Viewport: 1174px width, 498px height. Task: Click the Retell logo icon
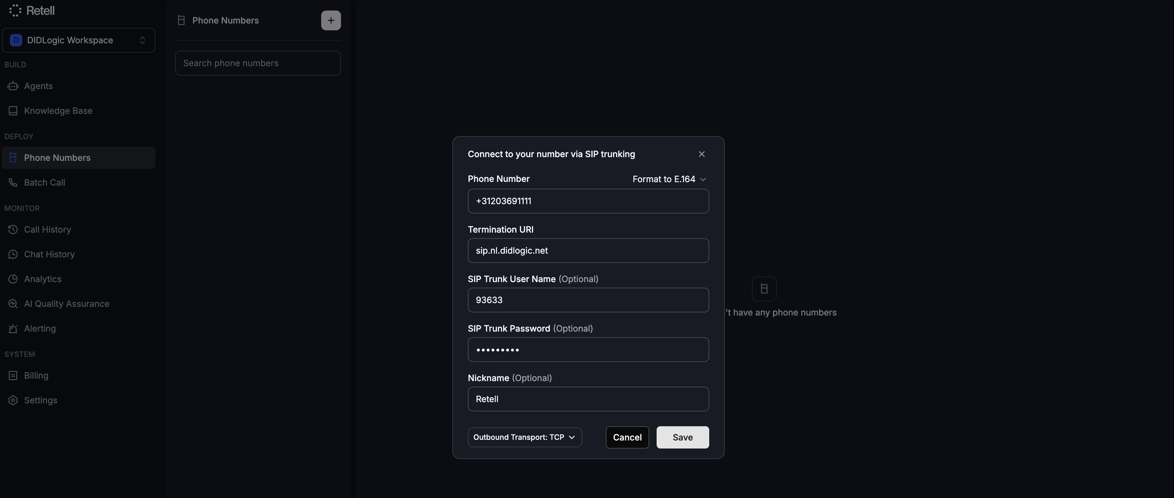click(15, 10)
